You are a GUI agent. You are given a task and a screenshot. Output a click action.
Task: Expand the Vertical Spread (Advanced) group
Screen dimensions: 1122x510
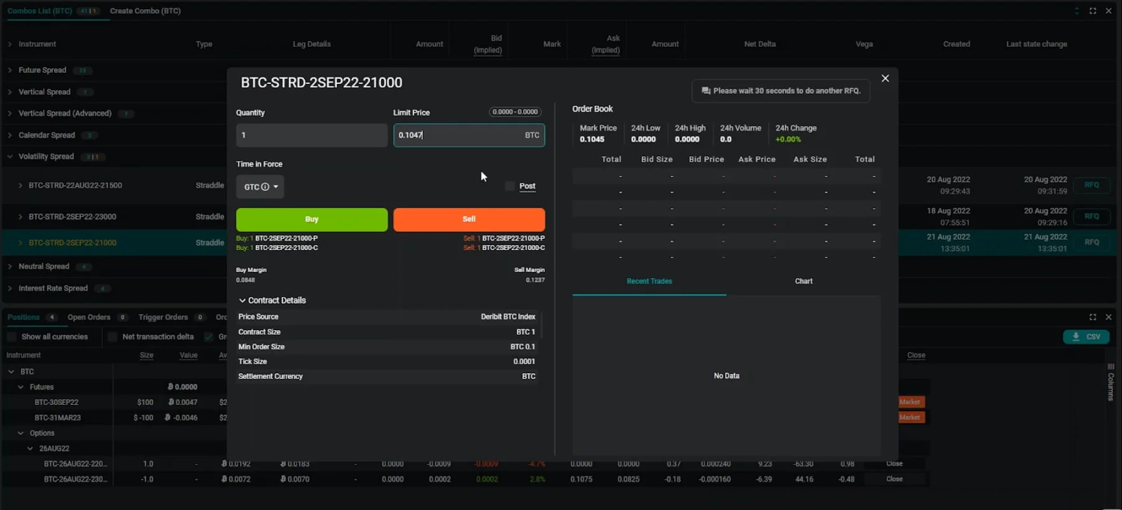(x=10, y=113)
